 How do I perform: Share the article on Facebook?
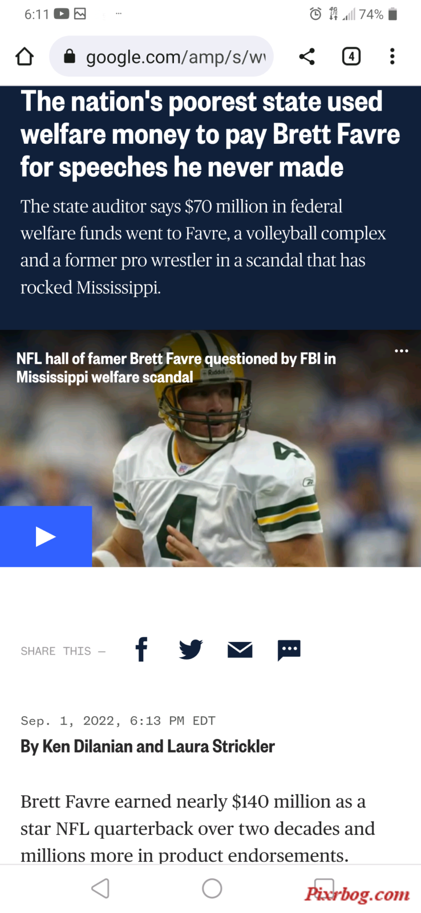141,649
